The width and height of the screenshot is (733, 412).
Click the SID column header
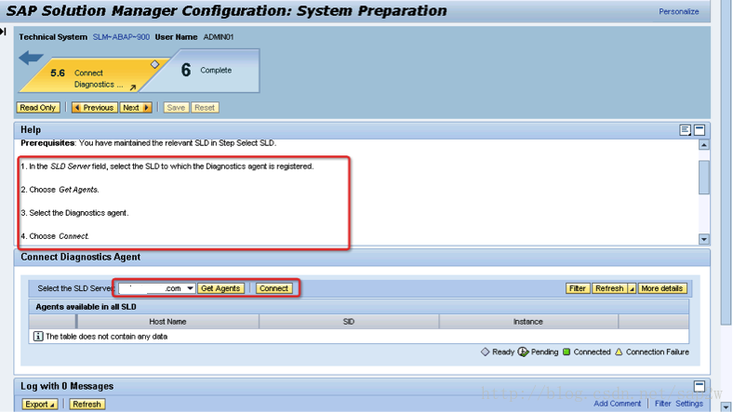(x=349, y=322)
